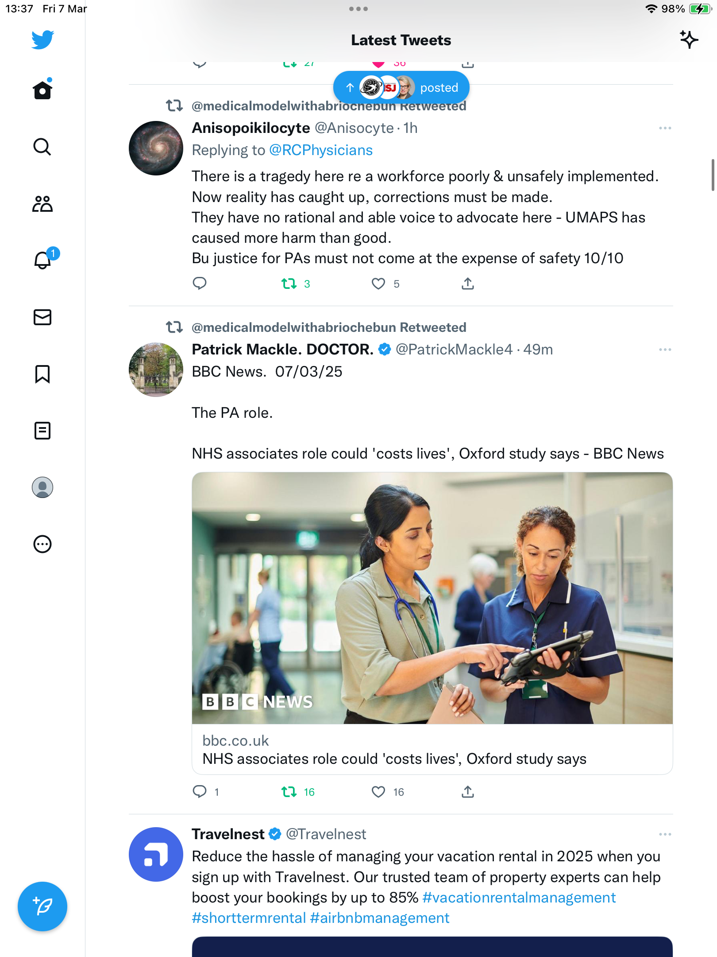Image resolution: width=717 pixels, height=957 pixels.
Task: Open Patrick Mackle's 49m timestamp
Action: [x=538, y=350]
